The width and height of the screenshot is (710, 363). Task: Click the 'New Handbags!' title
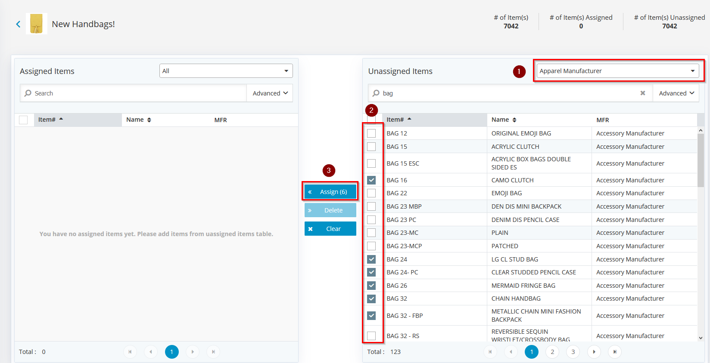coord(83,24)
